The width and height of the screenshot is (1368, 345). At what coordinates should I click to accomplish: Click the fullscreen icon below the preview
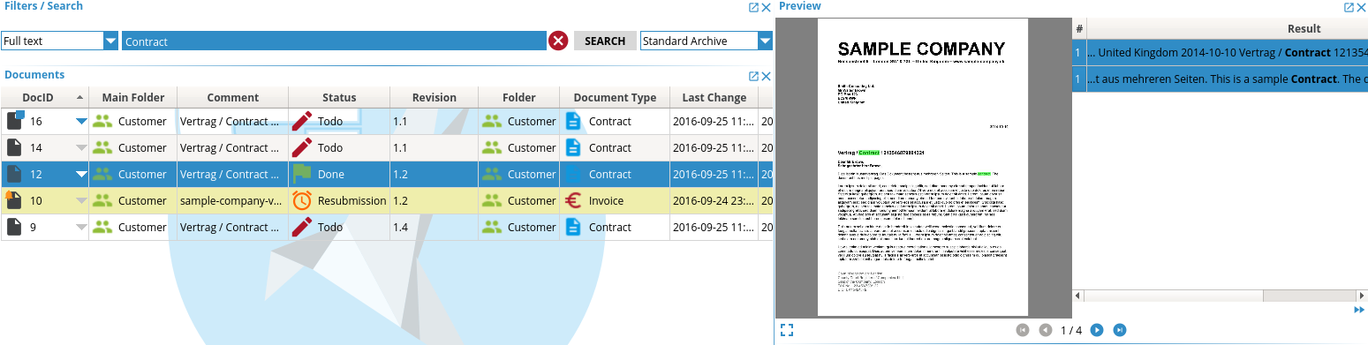[x=787, y=330]
